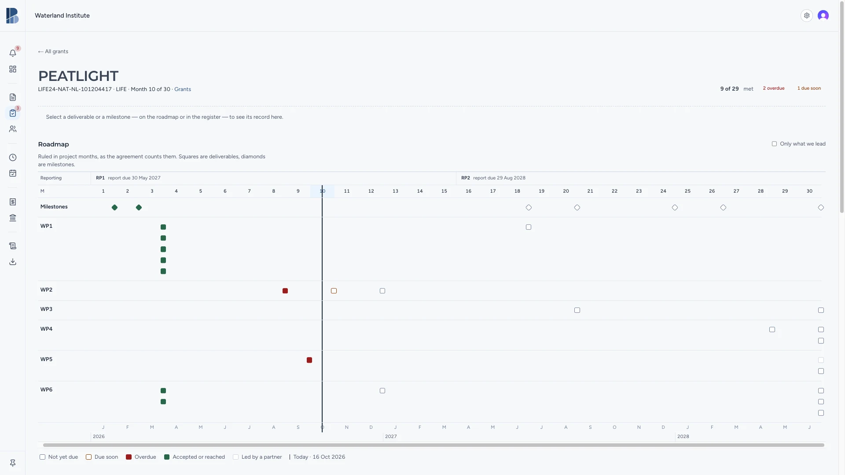
Task: Click the download icon in sidebar
Action: (x=13, y=262)
